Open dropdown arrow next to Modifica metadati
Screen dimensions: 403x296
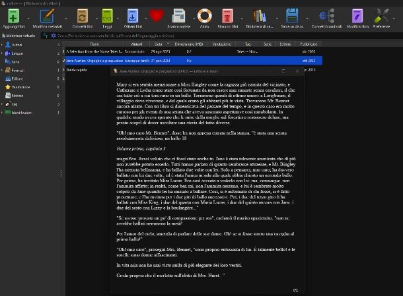[x=66, y=18]
